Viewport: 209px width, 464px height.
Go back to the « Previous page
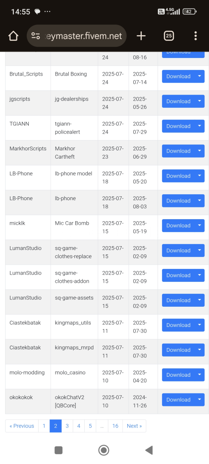pyautogui.click(x=22, y=426)
